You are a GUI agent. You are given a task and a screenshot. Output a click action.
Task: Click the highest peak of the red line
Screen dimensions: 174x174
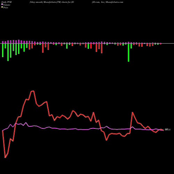pos(33,91)
